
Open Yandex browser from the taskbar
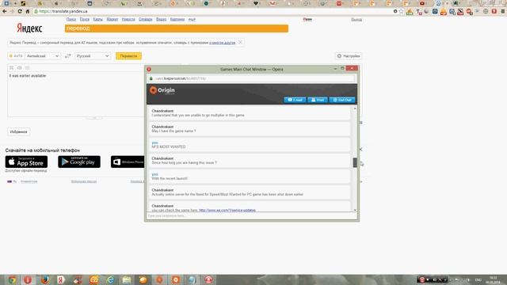(61, 279)
